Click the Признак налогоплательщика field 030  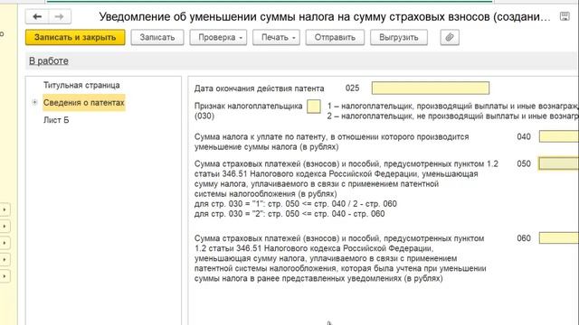pos(314,107)
